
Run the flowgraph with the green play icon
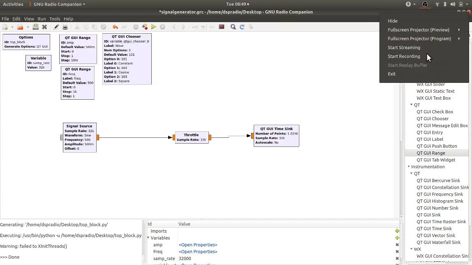point(153,27)
